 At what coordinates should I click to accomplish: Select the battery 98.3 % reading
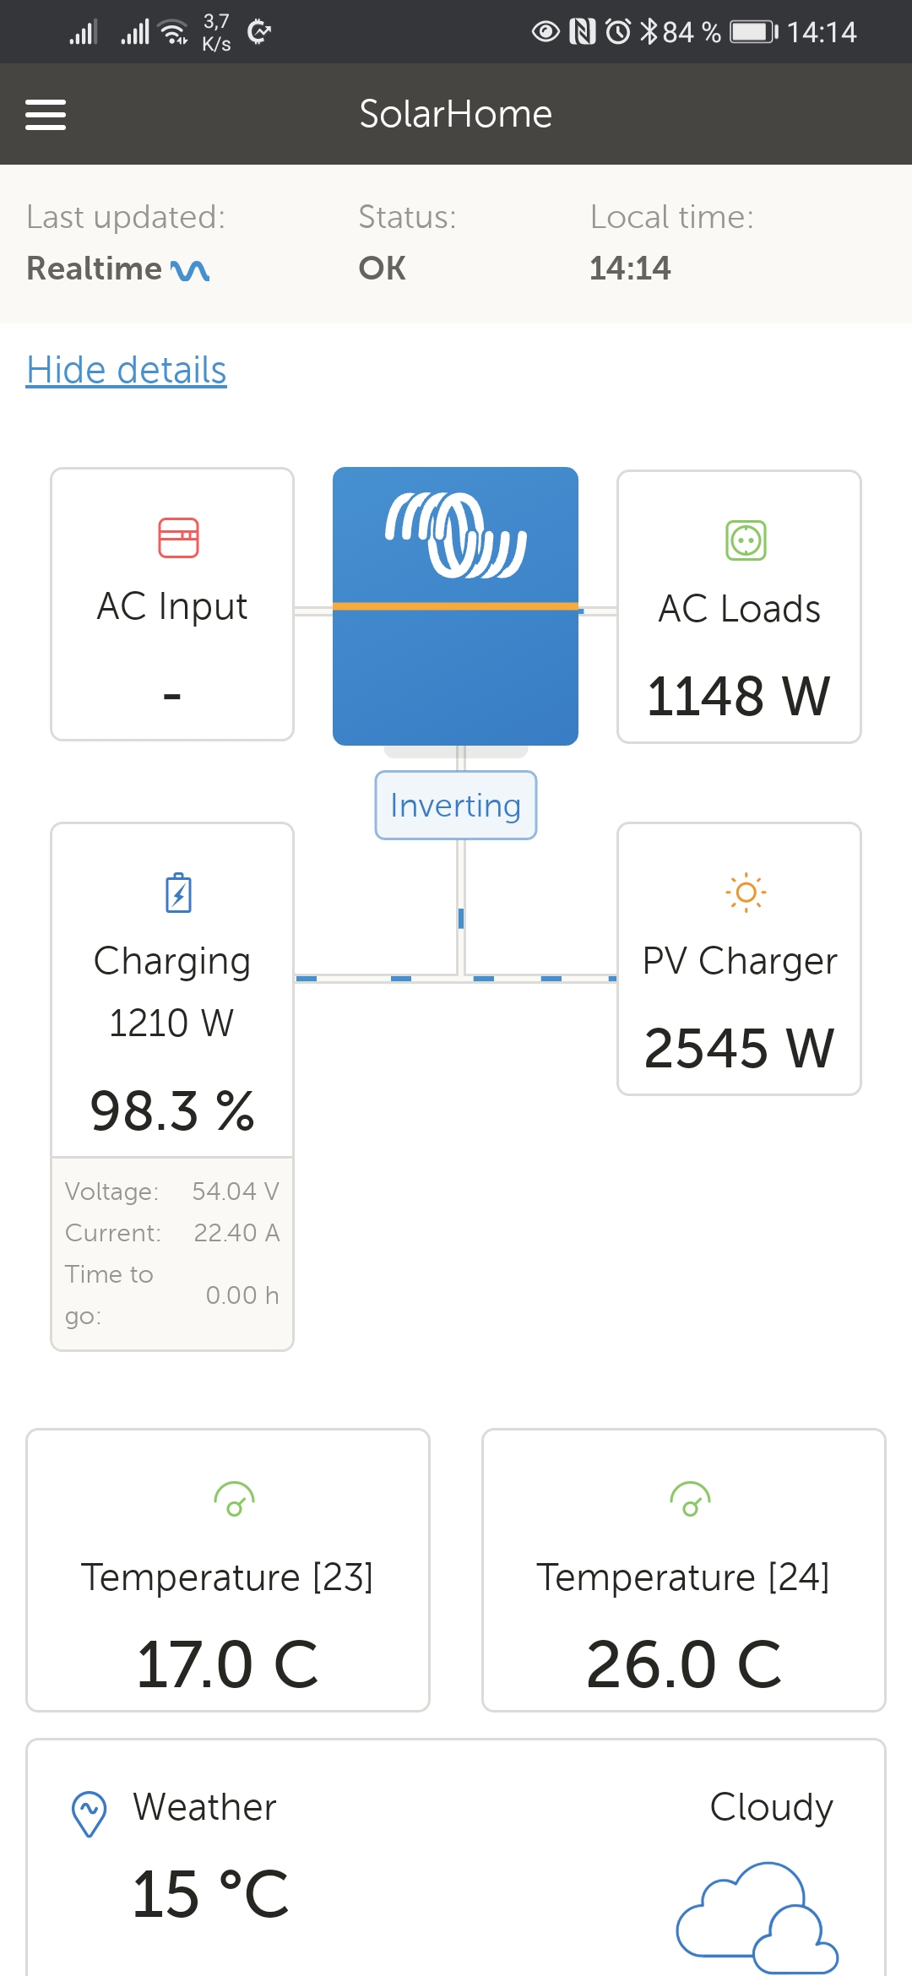click(x=172, y=1110)
